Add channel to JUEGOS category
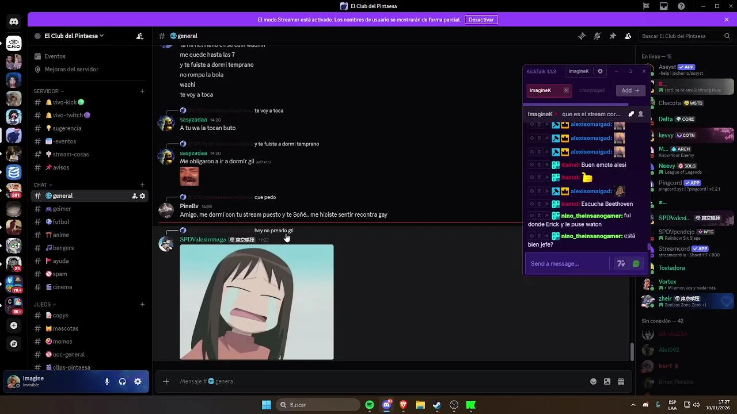Screen dimensions: 737x414 142,304
